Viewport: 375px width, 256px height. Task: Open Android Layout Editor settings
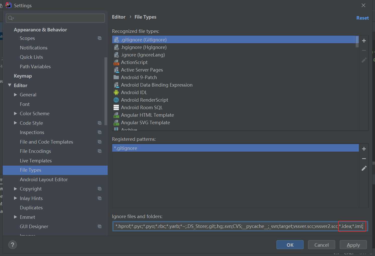tap(44, 179)
